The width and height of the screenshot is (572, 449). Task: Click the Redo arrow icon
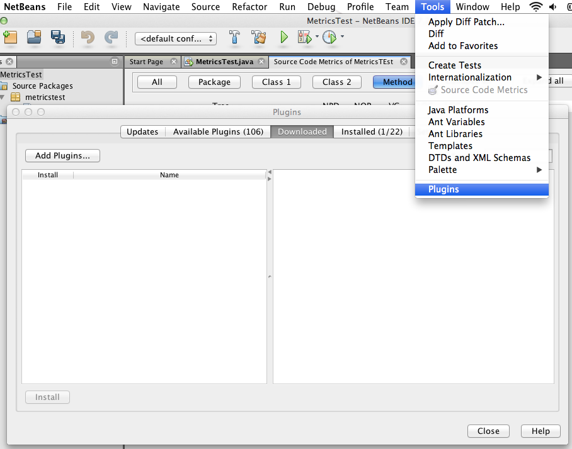pos(112,38)
